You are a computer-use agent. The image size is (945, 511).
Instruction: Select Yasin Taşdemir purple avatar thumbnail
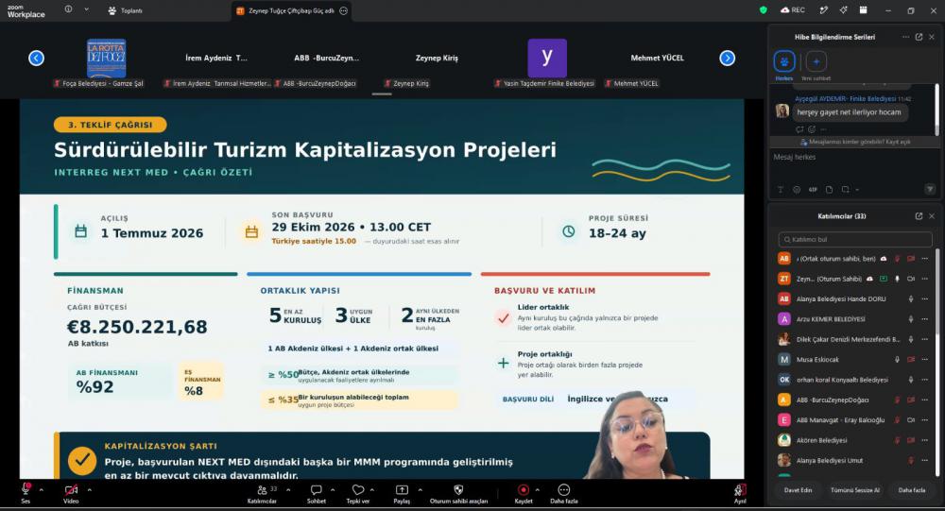click(x=547, y=59)
